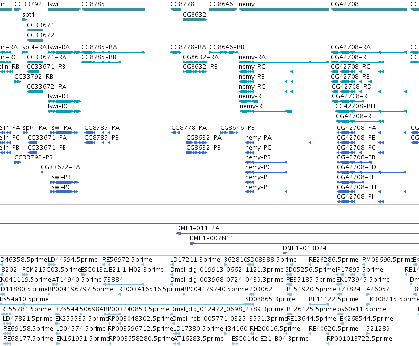Open the CG8778 gene label

182,4
